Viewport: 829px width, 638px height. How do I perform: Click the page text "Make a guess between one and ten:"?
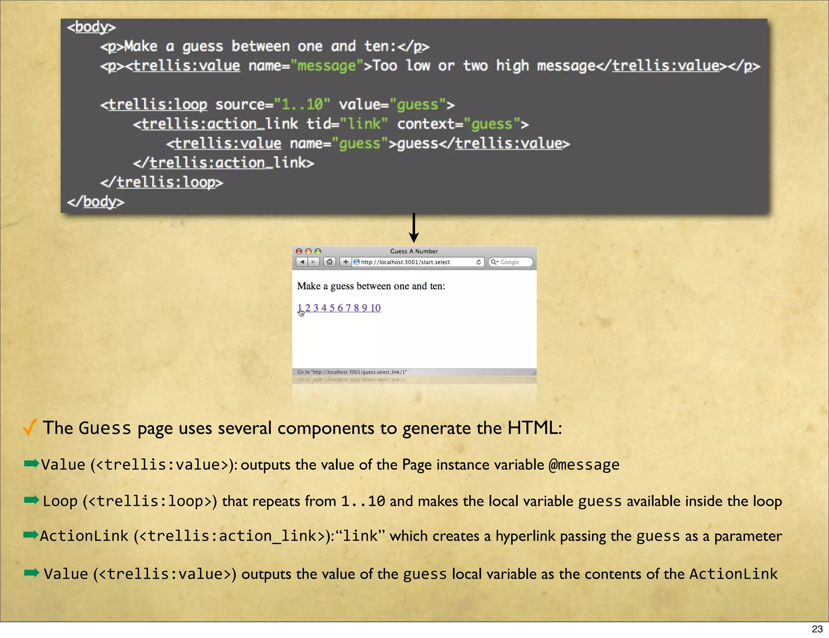pos(371,286)
